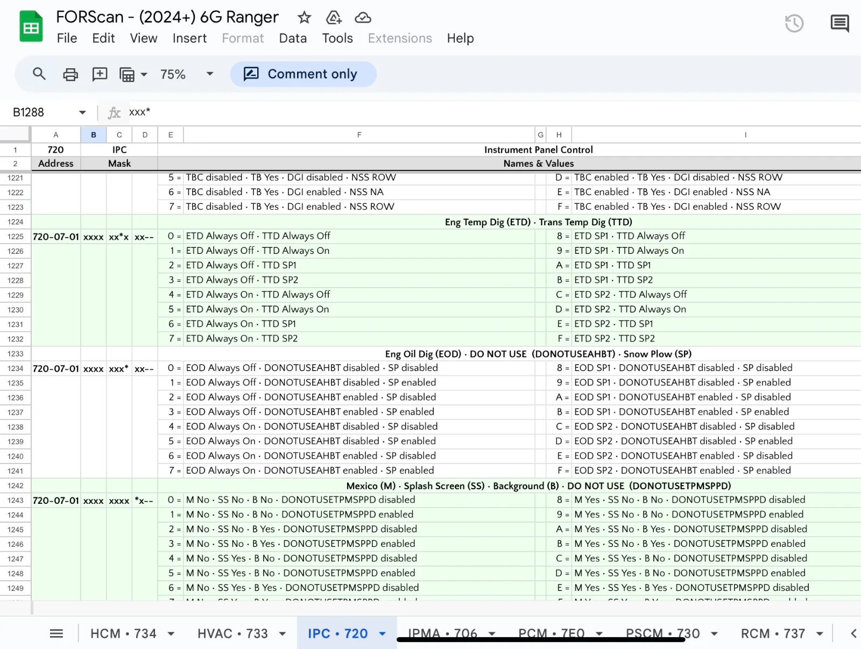861x649 pixels.
Task: Open the Data menu
Action: 293,38
